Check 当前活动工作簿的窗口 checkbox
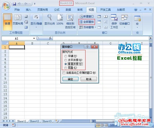Screen dimensions: 154x128 pyautogui.click(x=64, y=73)
